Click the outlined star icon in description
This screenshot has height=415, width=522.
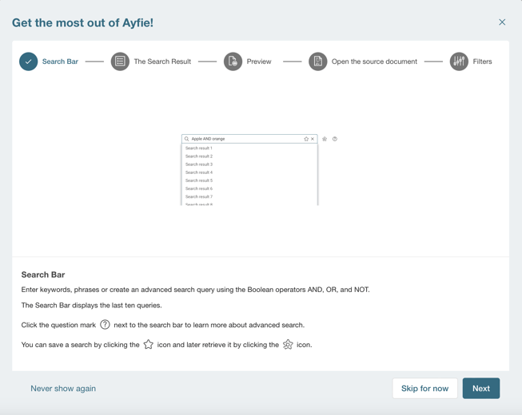[x=148, y=344]
